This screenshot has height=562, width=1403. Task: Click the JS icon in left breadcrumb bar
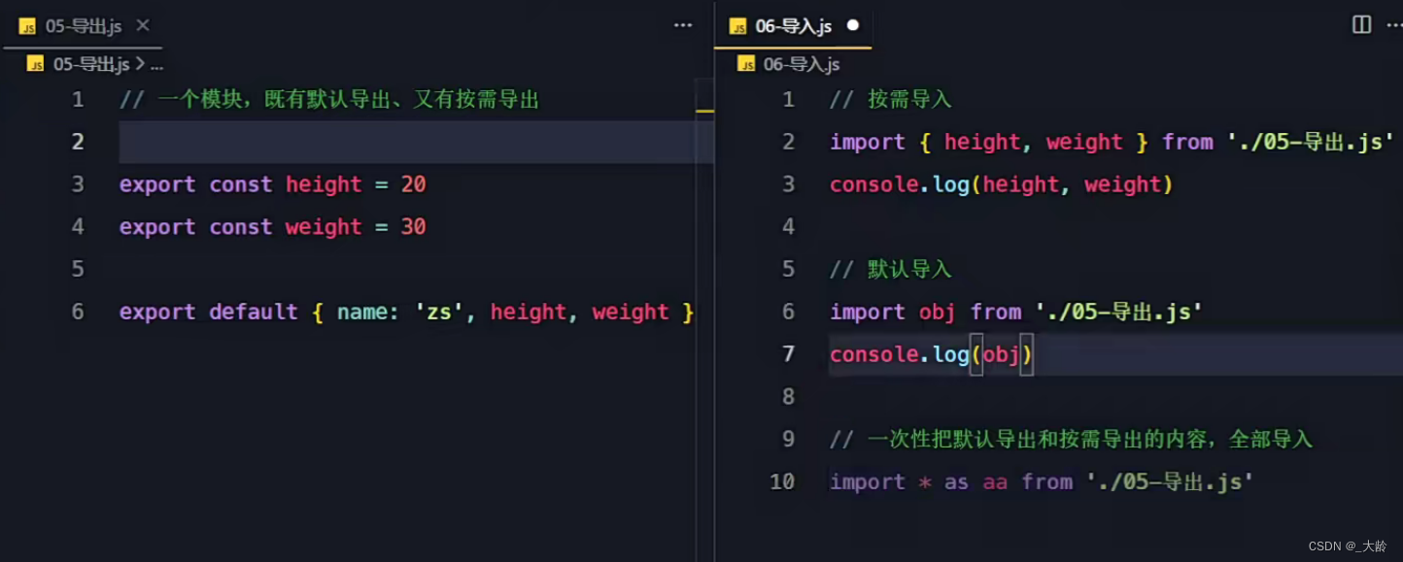pos(34,62)
